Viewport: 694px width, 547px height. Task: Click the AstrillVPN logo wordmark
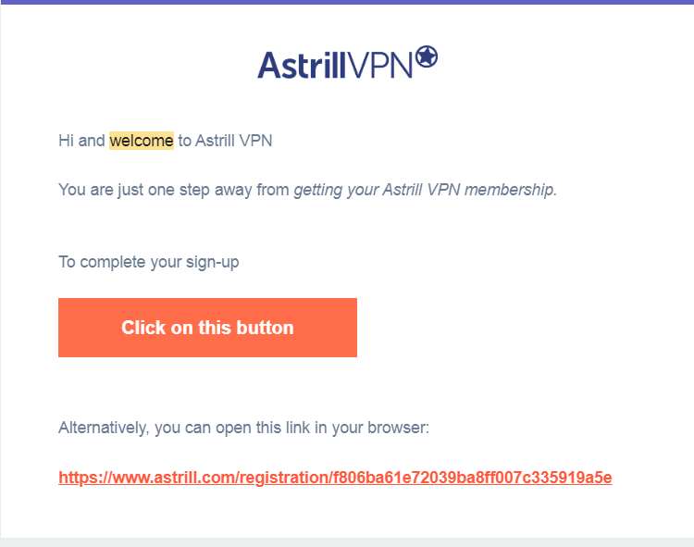tap(347, 63)
